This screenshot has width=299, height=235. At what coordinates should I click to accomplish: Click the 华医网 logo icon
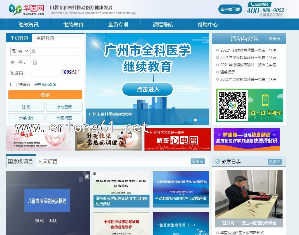(15, 9)
